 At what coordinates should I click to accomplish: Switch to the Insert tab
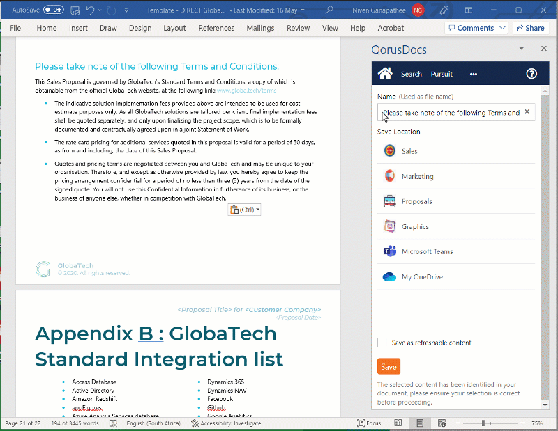[78, 28]
